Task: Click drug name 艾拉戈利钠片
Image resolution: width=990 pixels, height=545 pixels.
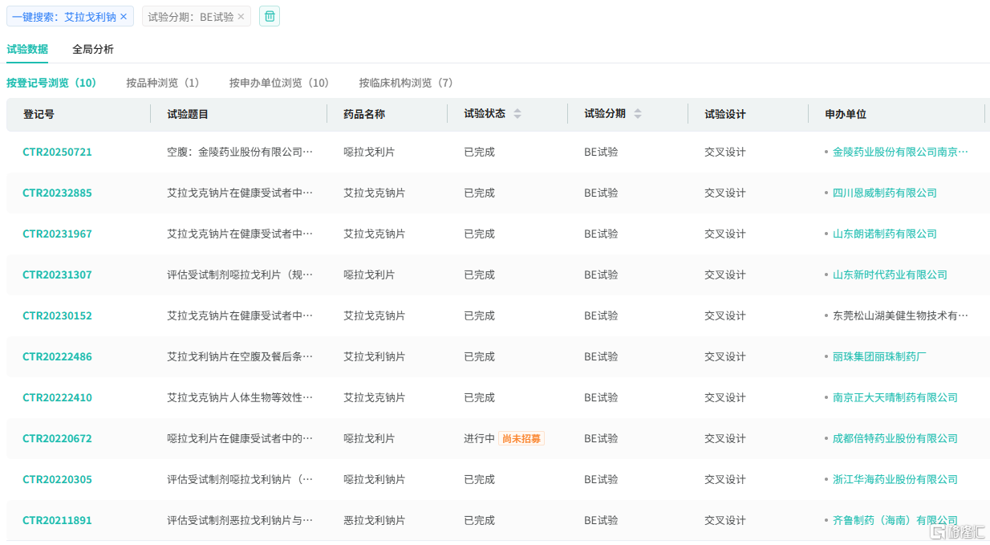Action: tap(375, 356)
